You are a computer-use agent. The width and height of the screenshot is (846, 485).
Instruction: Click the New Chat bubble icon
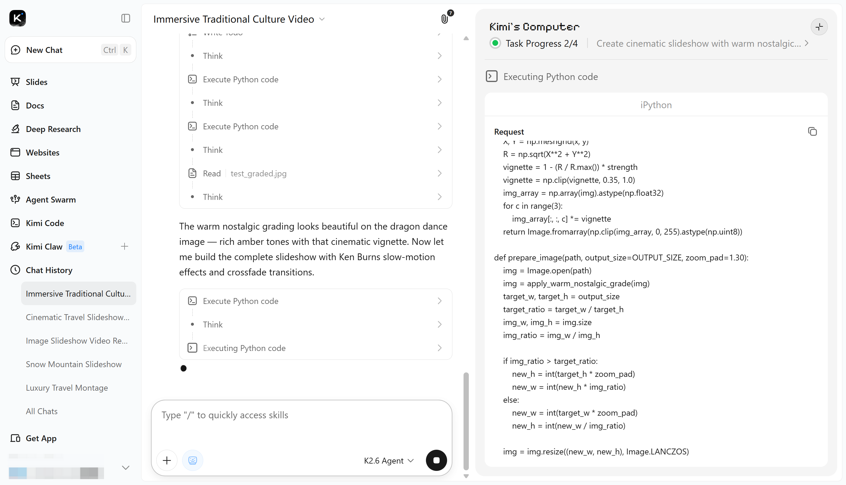coord(15,50)
